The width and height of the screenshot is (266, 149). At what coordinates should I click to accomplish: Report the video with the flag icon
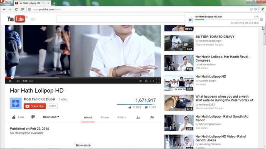pyautogui.click(x=152, y=118)
